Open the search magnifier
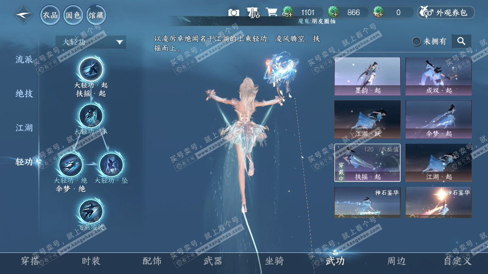Screen dimensions: 488x274 coord(461,42)
